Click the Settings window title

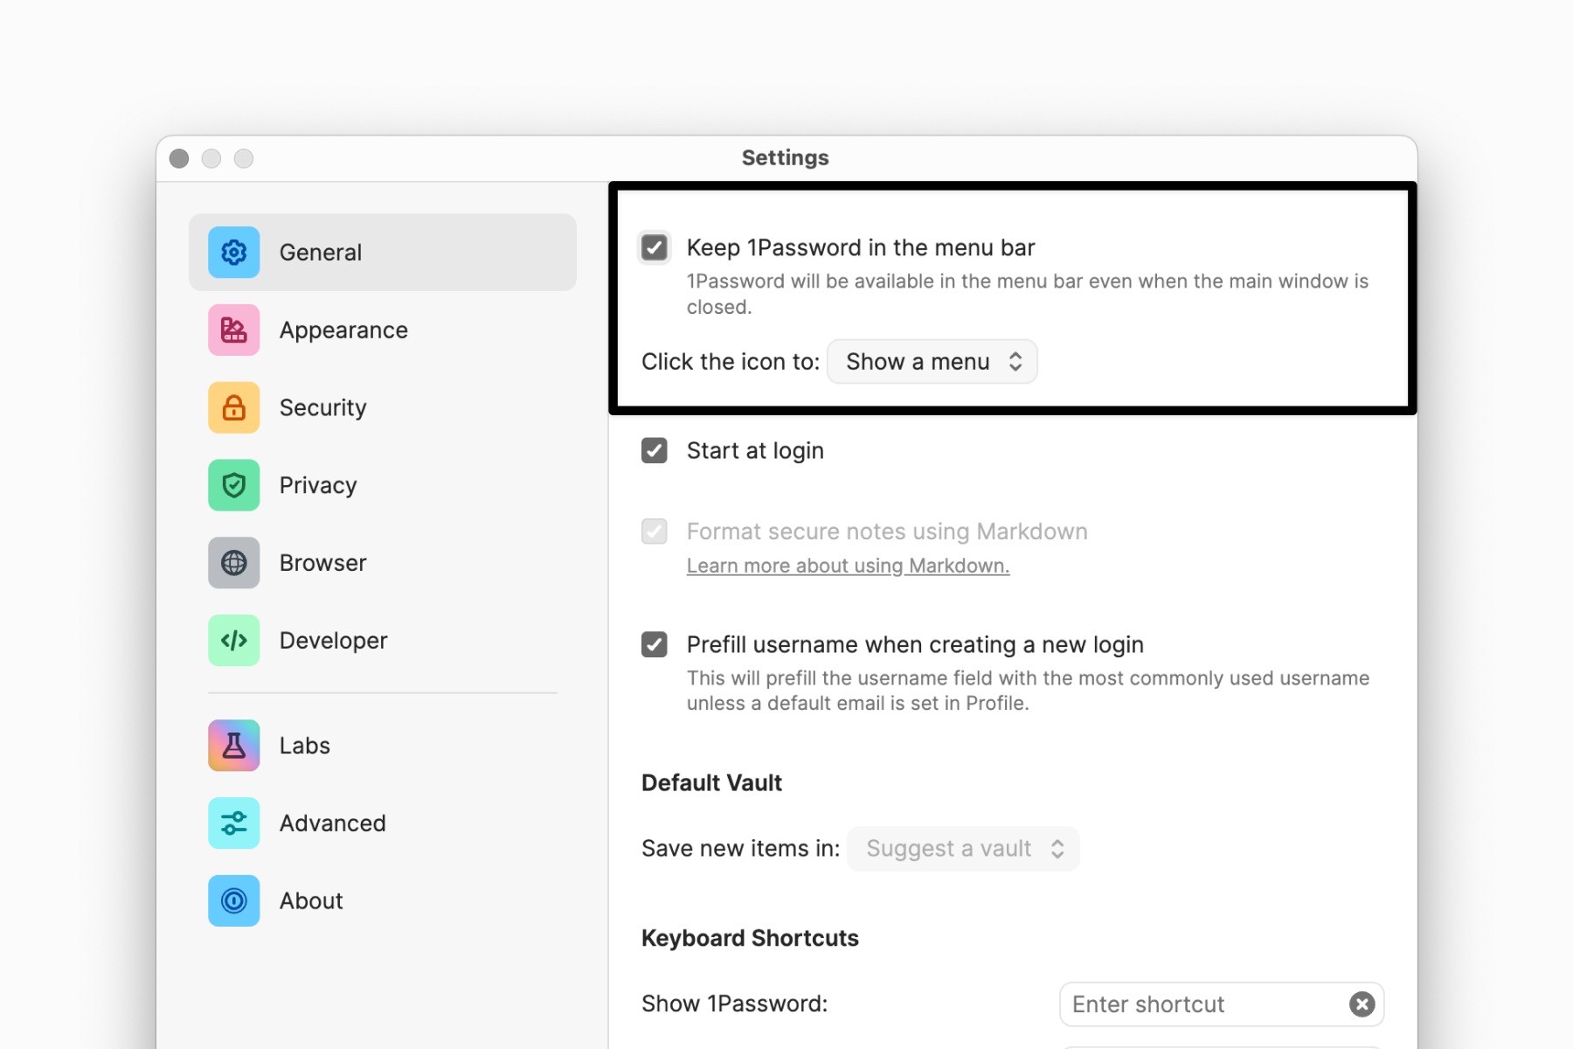point(786,158)
